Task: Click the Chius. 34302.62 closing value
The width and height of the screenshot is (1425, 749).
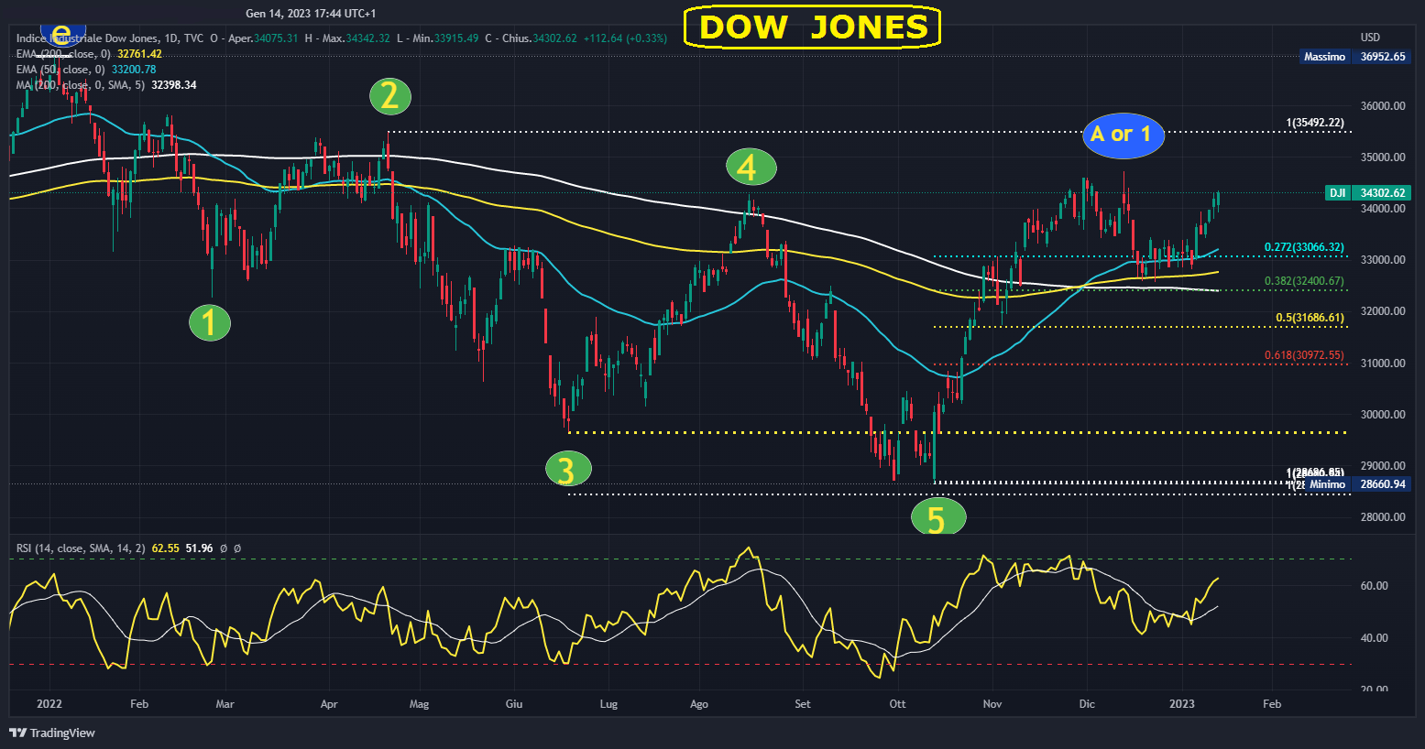Action: point(540,38)
